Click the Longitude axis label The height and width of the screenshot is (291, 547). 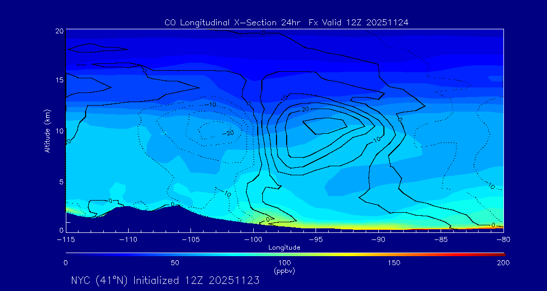point(284,248)
